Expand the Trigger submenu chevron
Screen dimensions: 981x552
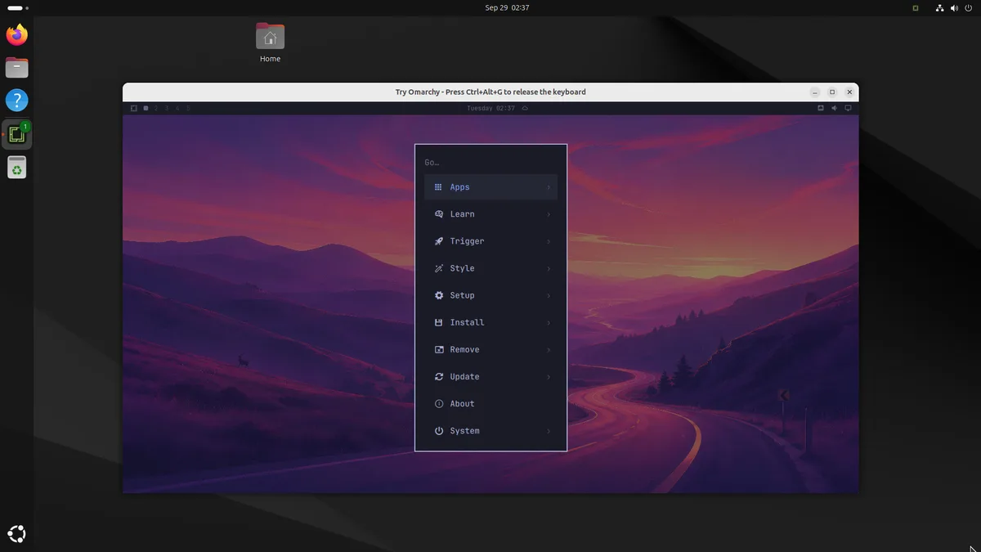pos(549,241)
